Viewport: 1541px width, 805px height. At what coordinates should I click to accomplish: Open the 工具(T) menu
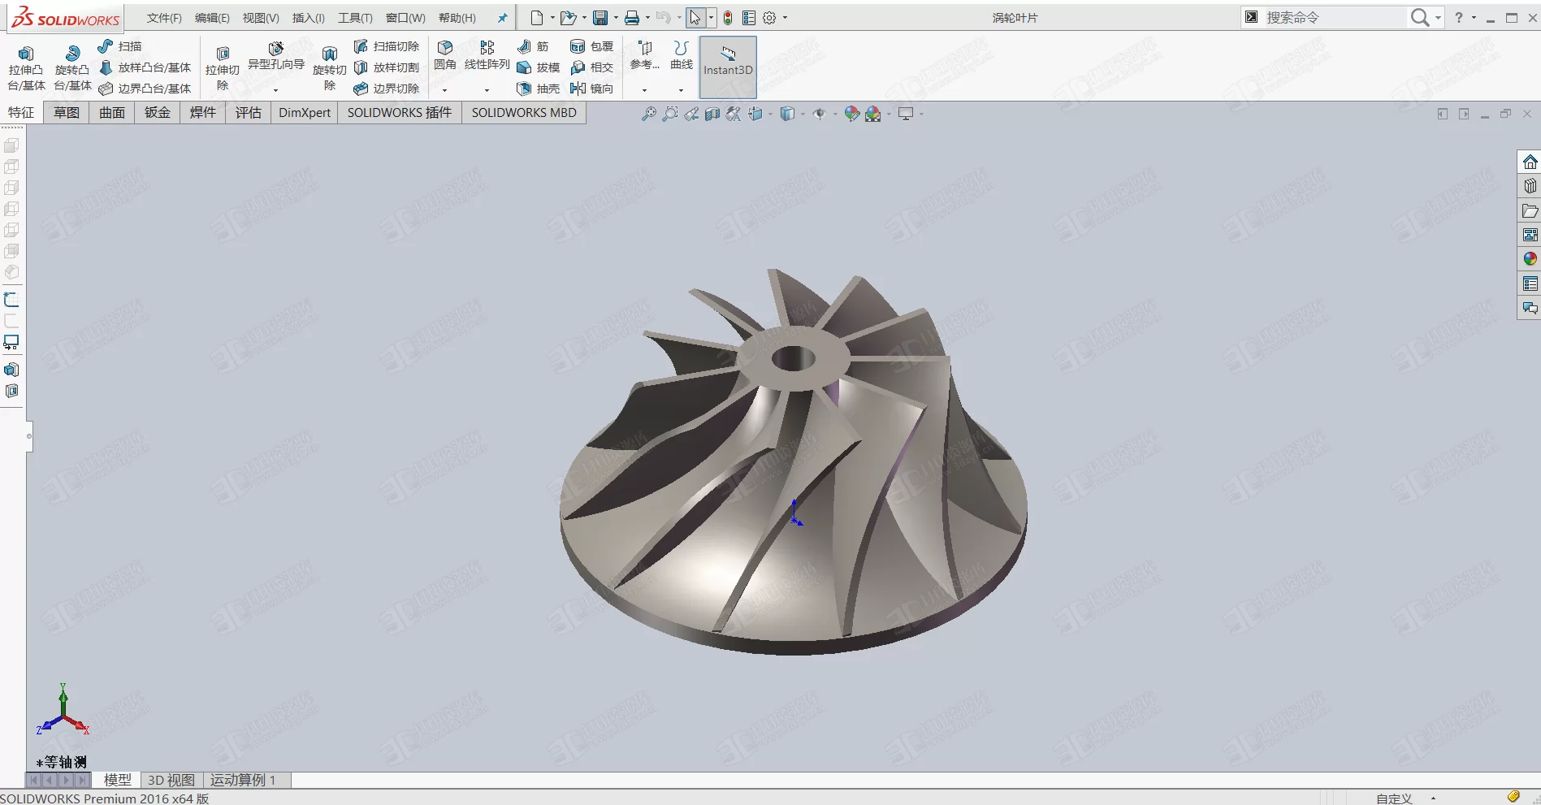pos(355,18)
